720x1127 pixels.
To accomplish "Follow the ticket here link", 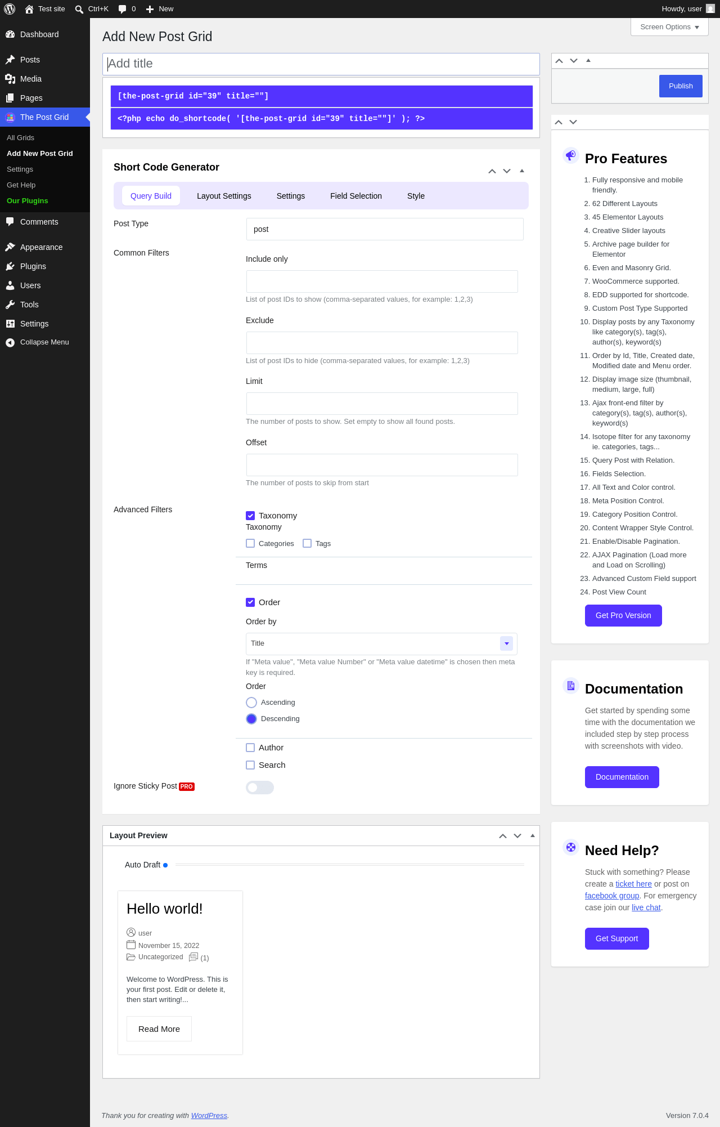I will pyautogui.click(x=633, y=884).
